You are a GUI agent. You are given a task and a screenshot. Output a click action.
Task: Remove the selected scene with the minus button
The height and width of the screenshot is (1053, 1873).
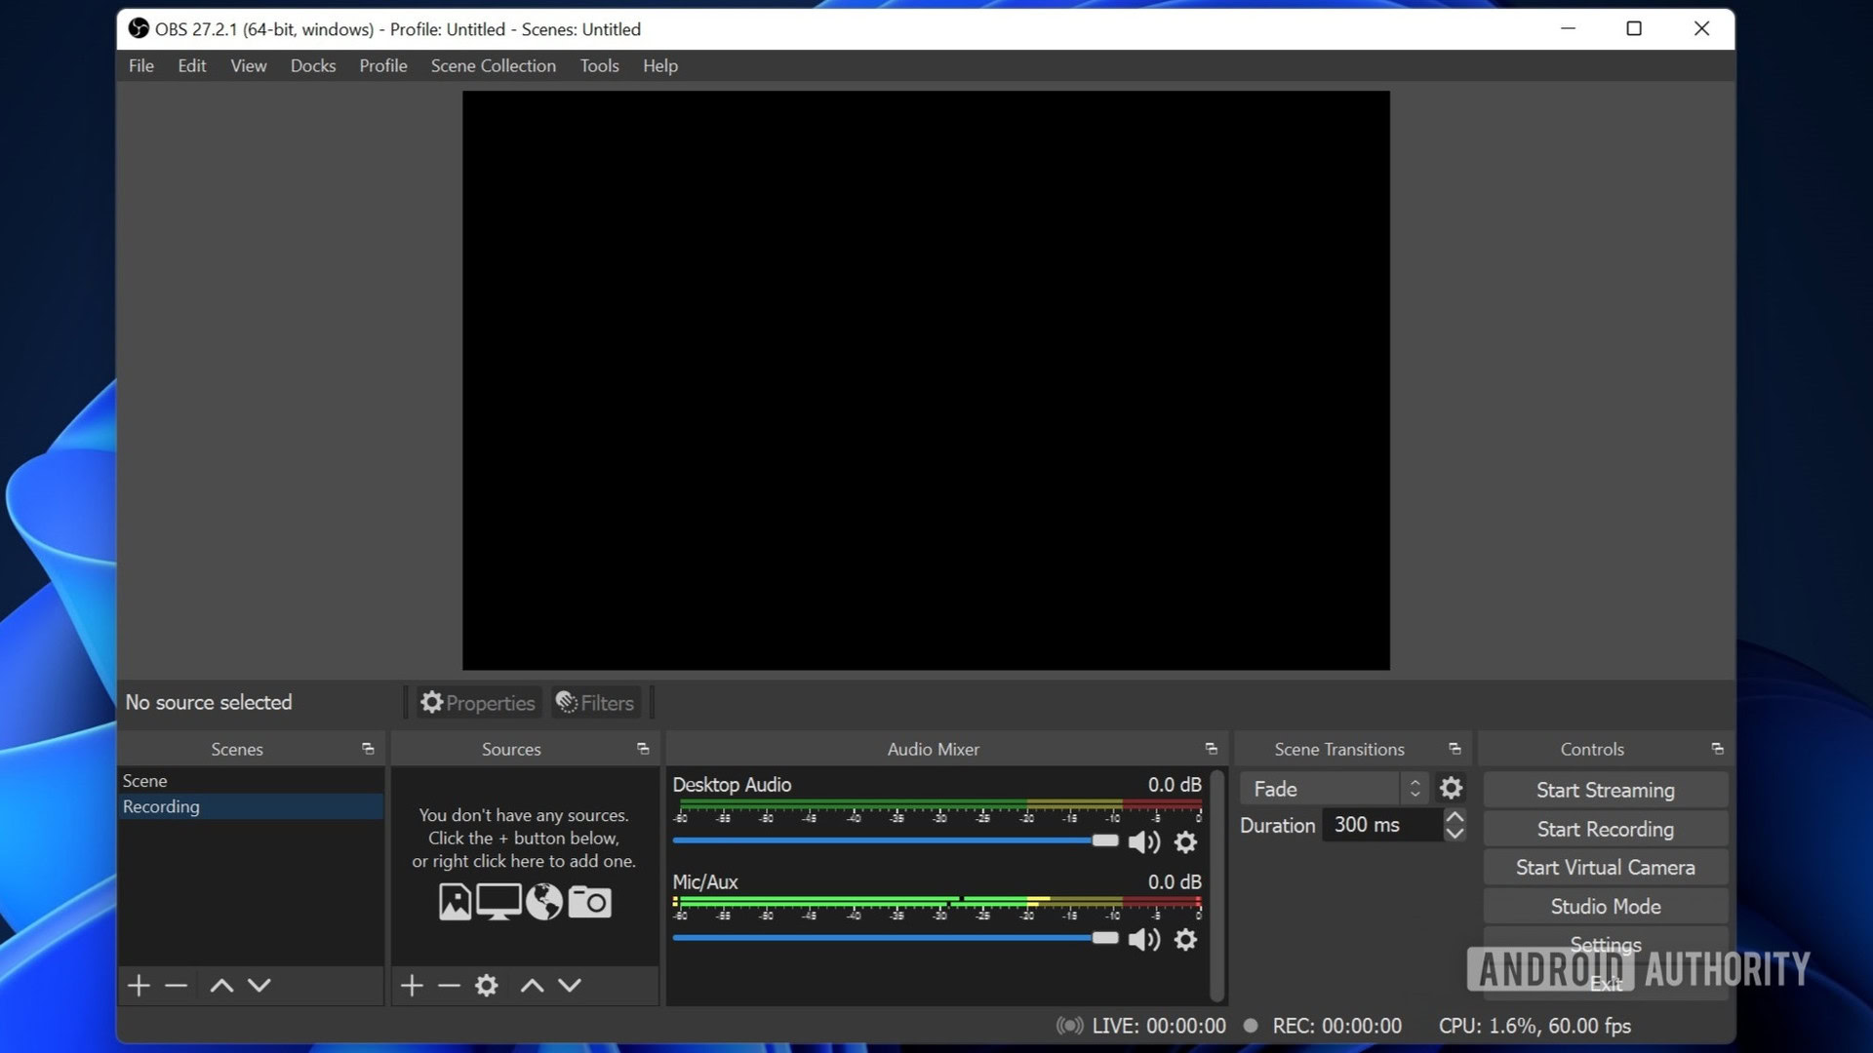[176, 986]
